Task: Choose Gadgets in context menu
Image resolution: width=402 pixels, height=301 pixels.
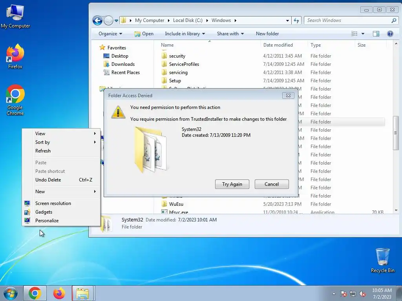Action: coord(61,212)
